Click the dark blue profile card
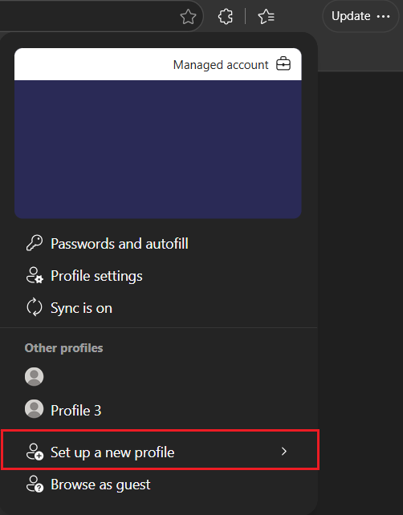 pyautogui.click(x=158, y=149)
